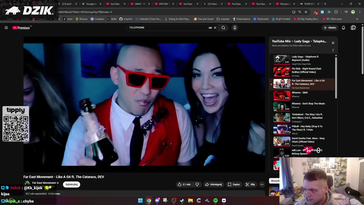Open the Polymarket bookmark
Image resolution: width=364 pixels, height=205 pixels.
(261, 19)
